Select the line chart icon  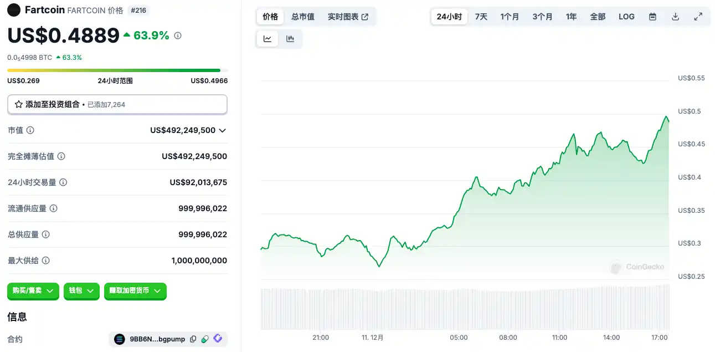tap(268, 39)
